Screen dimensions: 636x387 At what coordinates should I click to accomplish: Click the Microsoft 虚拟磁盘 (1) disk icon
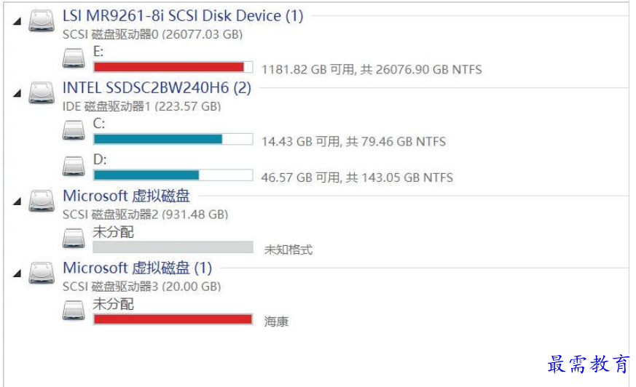(x=42, y=273)
